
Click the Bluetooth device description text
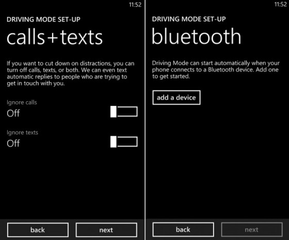tap(216, 70)
